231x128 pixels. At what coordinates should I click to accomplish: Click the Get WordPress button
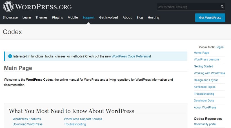210,18
